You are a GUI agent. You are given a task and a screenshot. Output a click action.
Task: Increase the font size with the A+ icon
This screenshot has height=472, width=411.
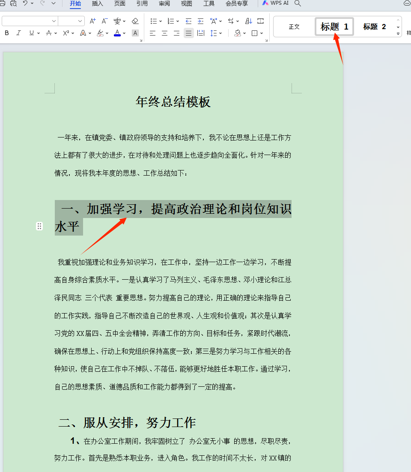pos(92,21)
